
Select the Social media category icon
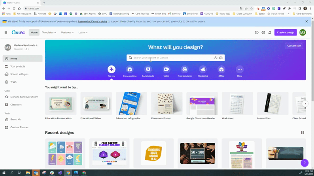pos(148,69)
